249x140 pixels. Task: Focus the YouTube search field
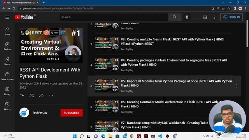[114, 17]
